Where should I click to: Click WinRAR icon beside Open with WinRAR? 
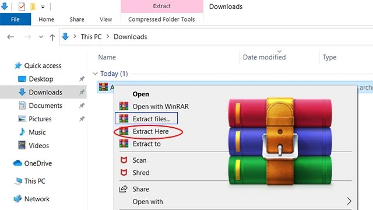pos(124,106)
